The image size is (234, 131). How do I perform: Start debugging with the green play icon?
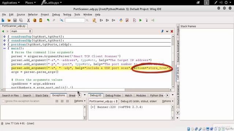click(x=140, y=20)
